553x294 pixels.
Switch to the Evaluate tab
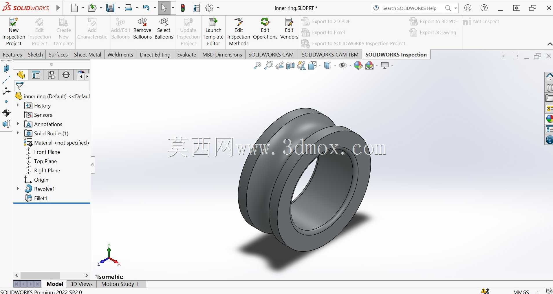pos(186,55)
